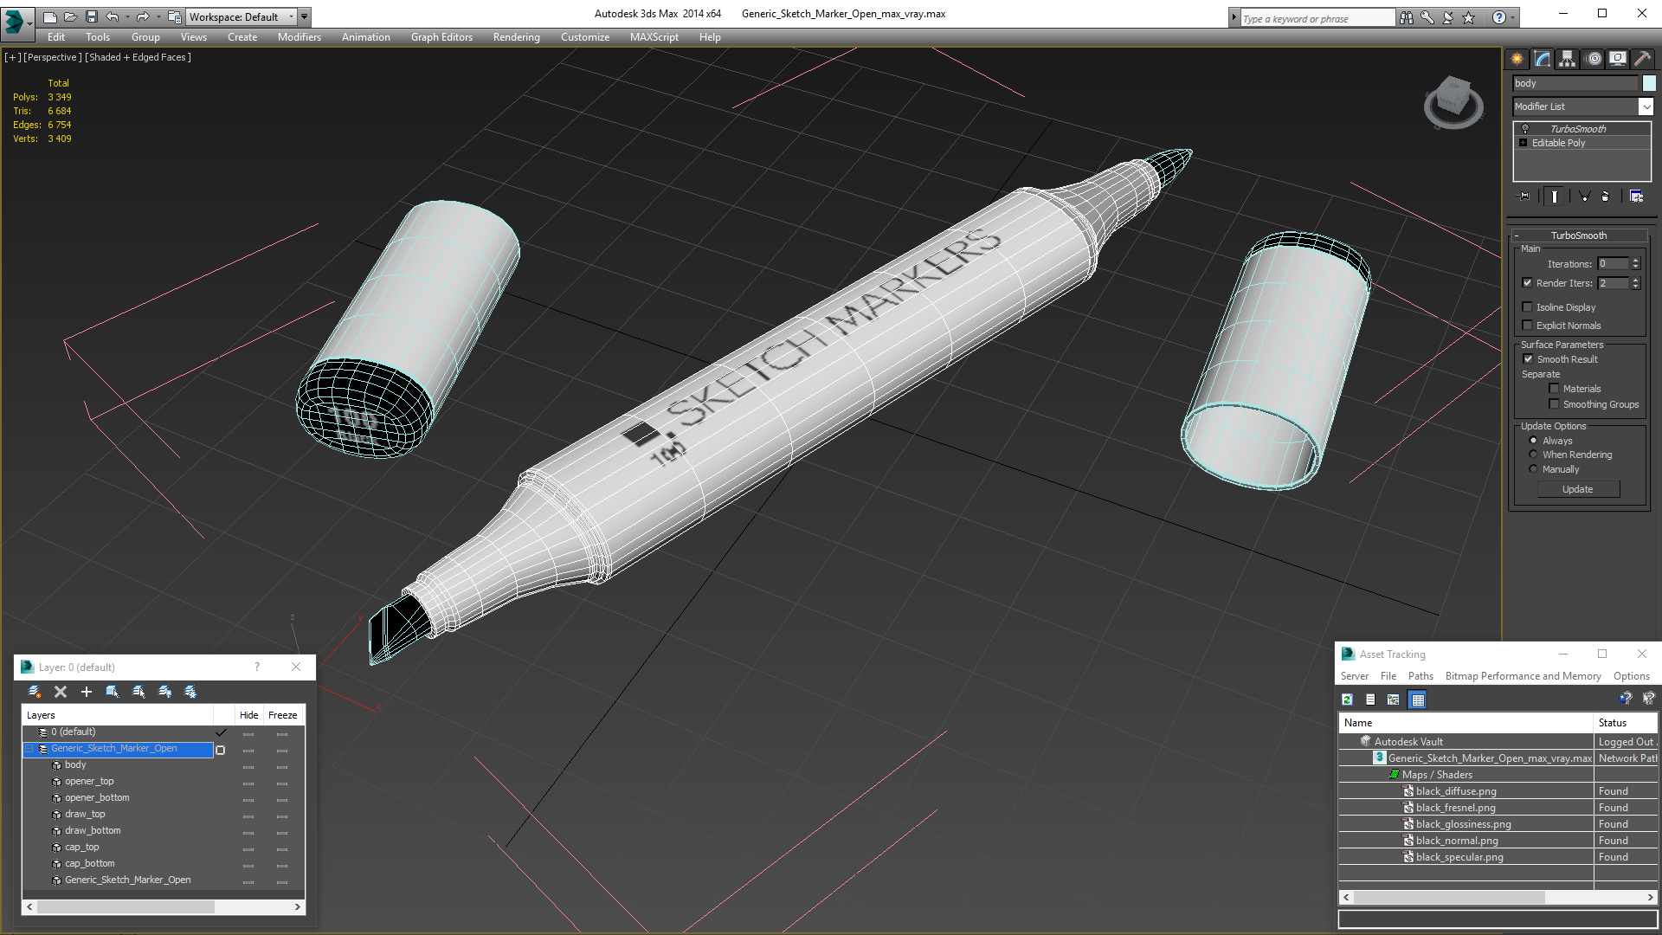Click the favorites star icon near search
Image resolution: width=1662 pixels, height=935 pixels.
coord(1469,17)
